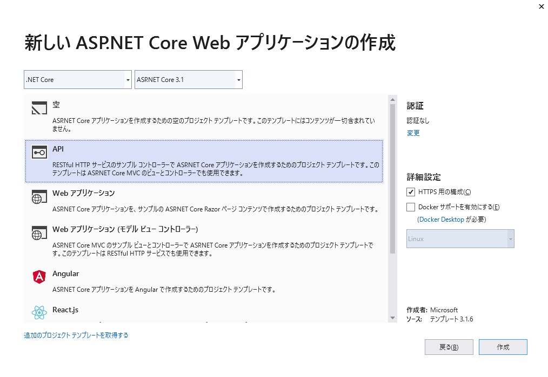Select the red Angular logo icon
548x377 pixels.
tap(39, 277)
